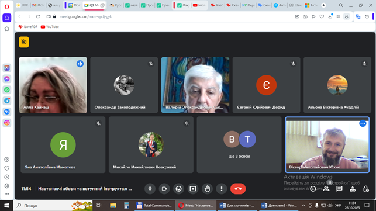Show participants people list

326,189
